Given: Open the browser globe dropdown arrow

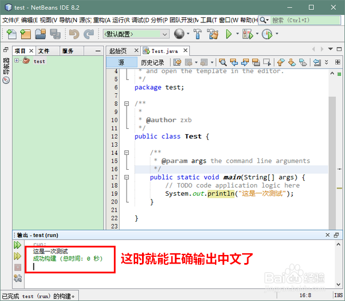Looking at the screenshot, I should [188, 34].
